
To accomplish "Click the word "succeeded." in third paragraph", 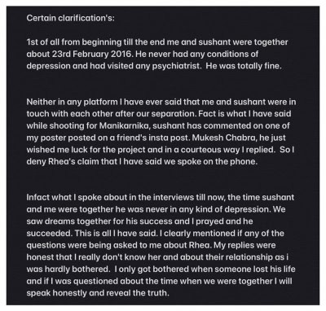I will point(49,233).
